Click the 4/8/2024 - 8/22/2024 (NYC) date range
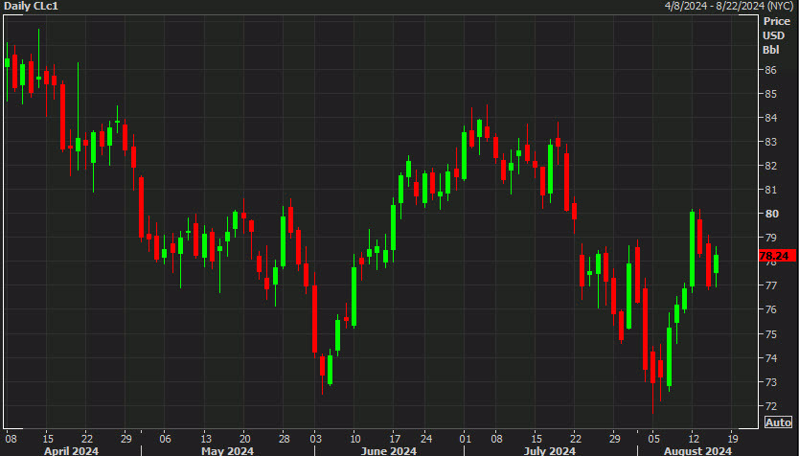 pos(729,6)
